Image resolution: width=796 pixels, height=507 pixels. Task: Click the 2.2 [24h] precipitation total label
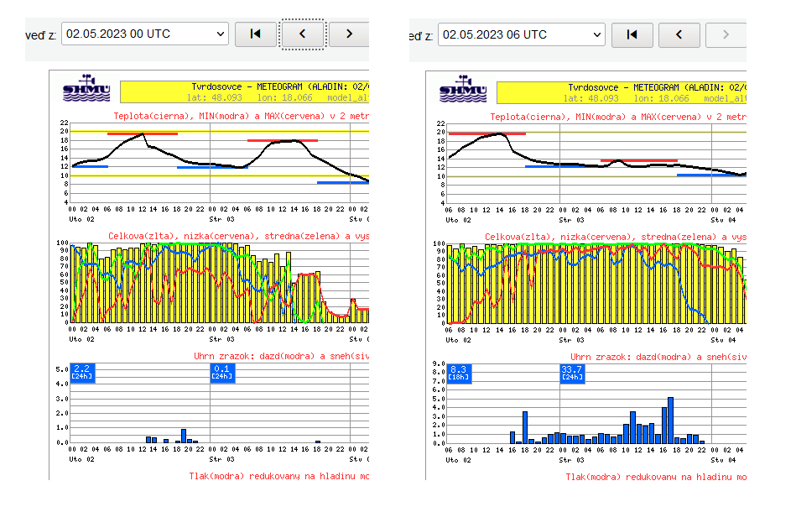pos(82,373)
